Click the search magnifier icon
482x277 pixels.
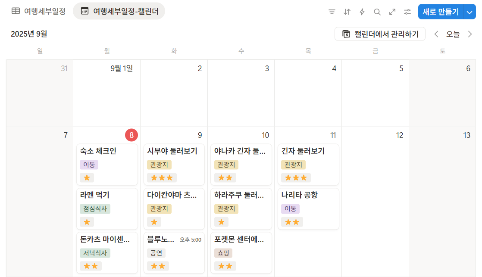(x=377, y=12)
